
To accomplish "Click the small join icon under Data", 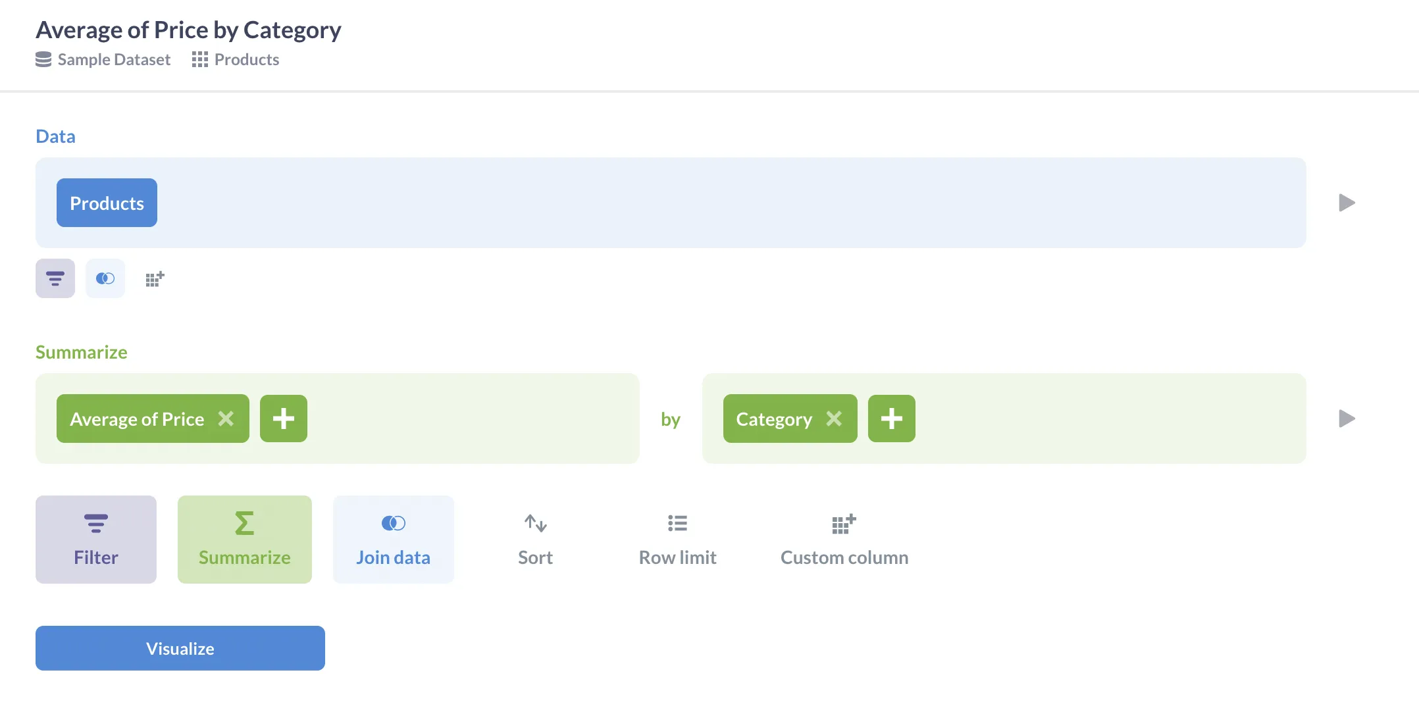I will pos(105,278).
